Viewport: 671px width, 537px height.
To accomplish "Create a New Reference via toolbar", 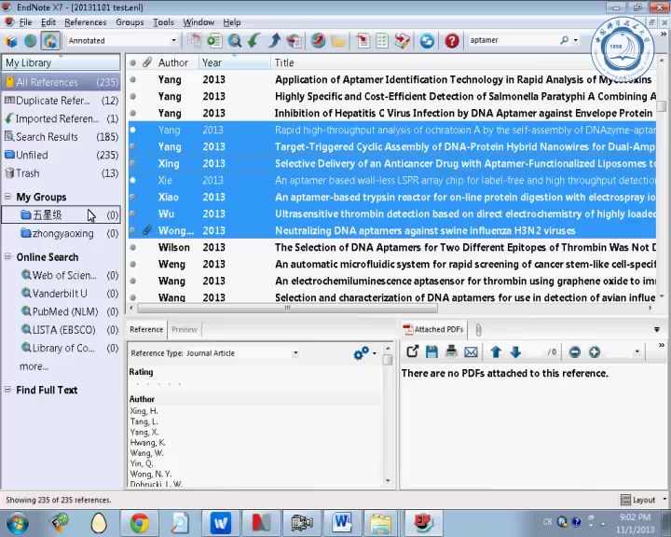I will tap(214, 41).
